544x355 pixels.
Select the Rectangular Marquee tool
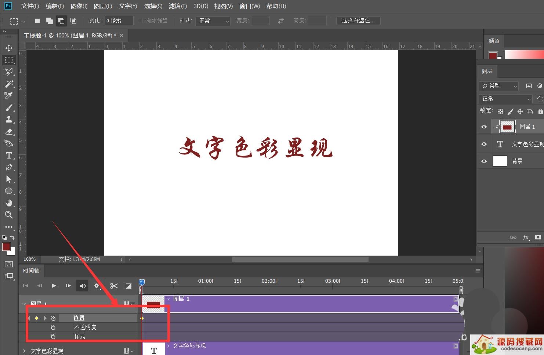9,60
